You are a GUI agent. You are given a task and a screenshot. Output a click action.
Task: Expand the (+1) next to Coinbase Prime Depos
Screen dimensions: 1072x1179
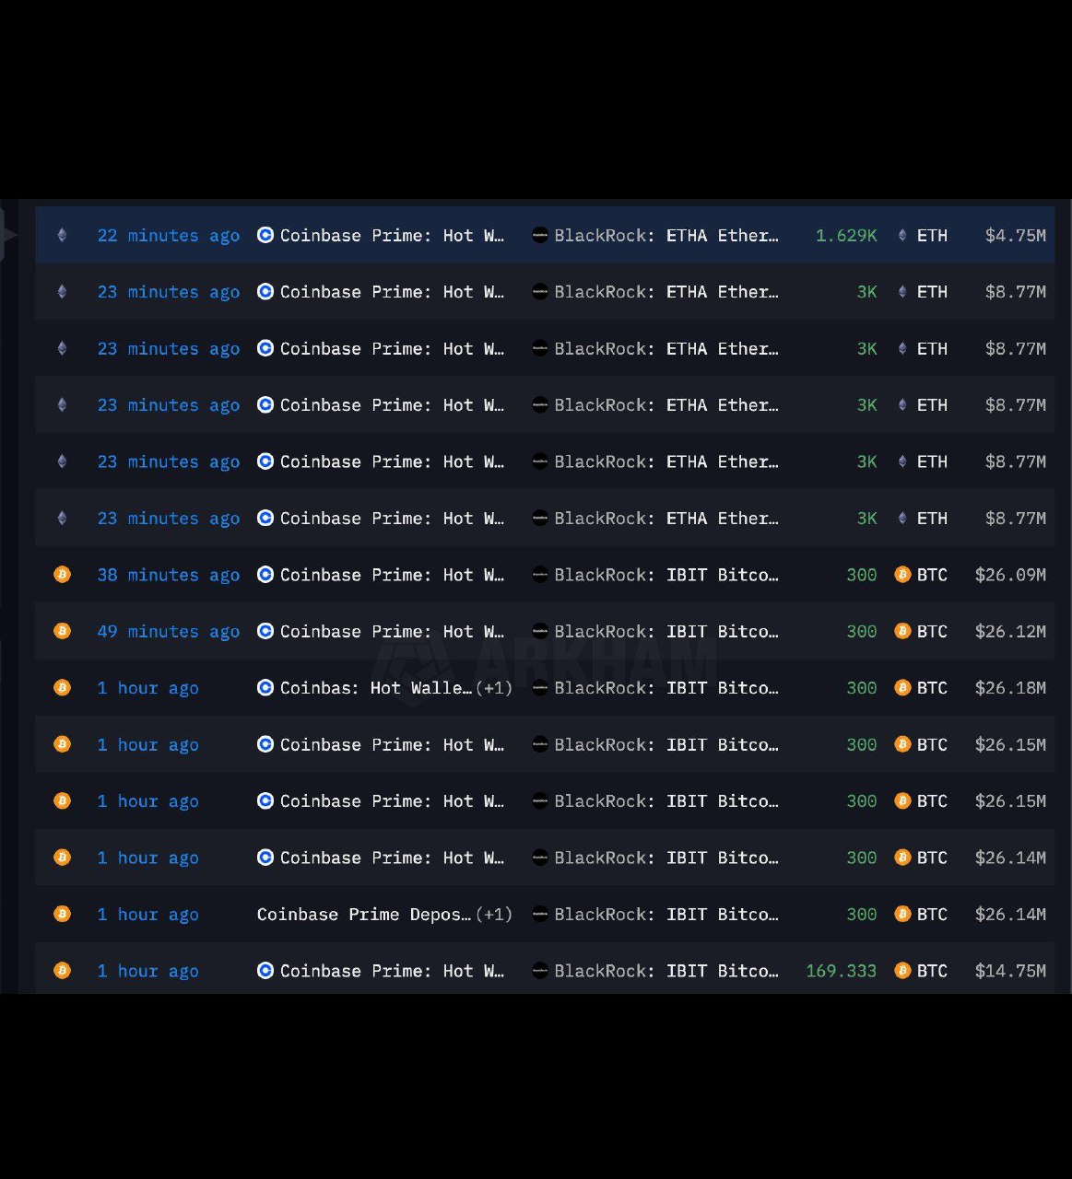coord(493,914)
